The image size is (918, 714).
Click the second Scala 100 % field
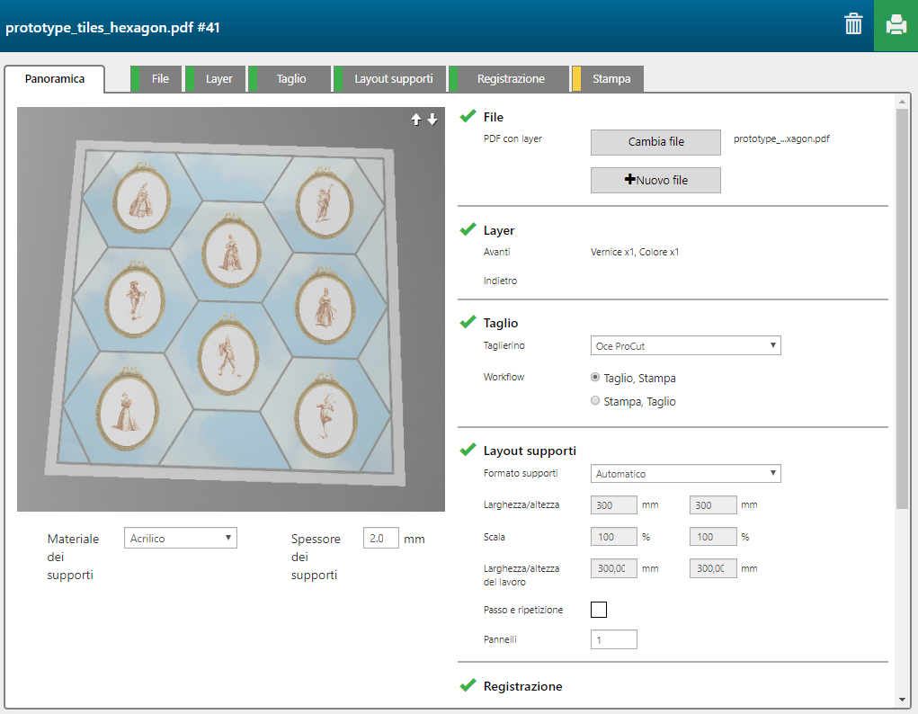(713, 537)
